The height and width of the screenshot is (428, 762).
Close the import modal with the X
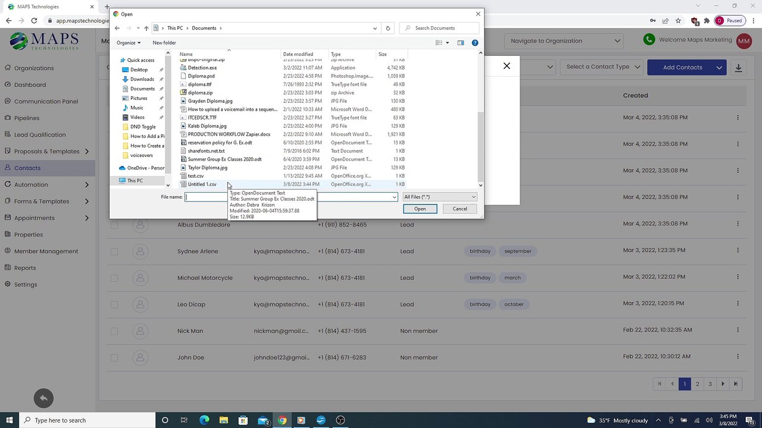click(x=507, y=66)
